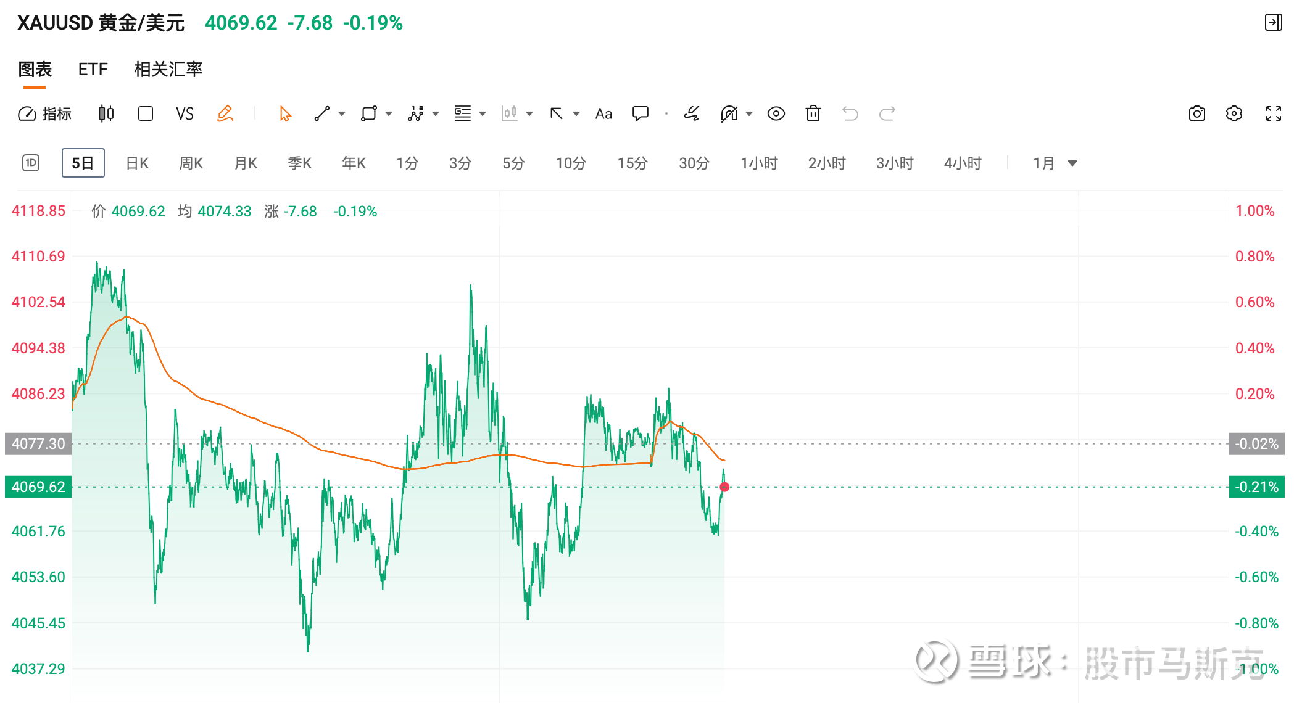The width and height of the screenshot is (1302, 703).
Task: Click the red latest-price dot on chart
Action: pos(724,487)
